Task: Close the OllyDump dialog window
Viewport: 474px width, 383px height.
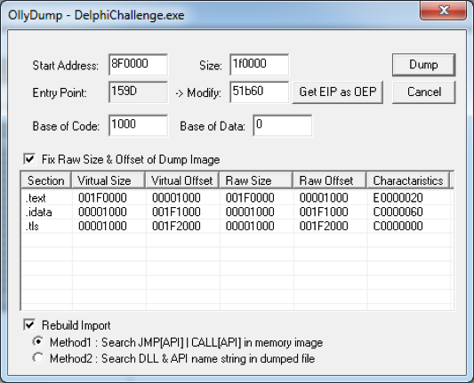Action: pos(443,11)
